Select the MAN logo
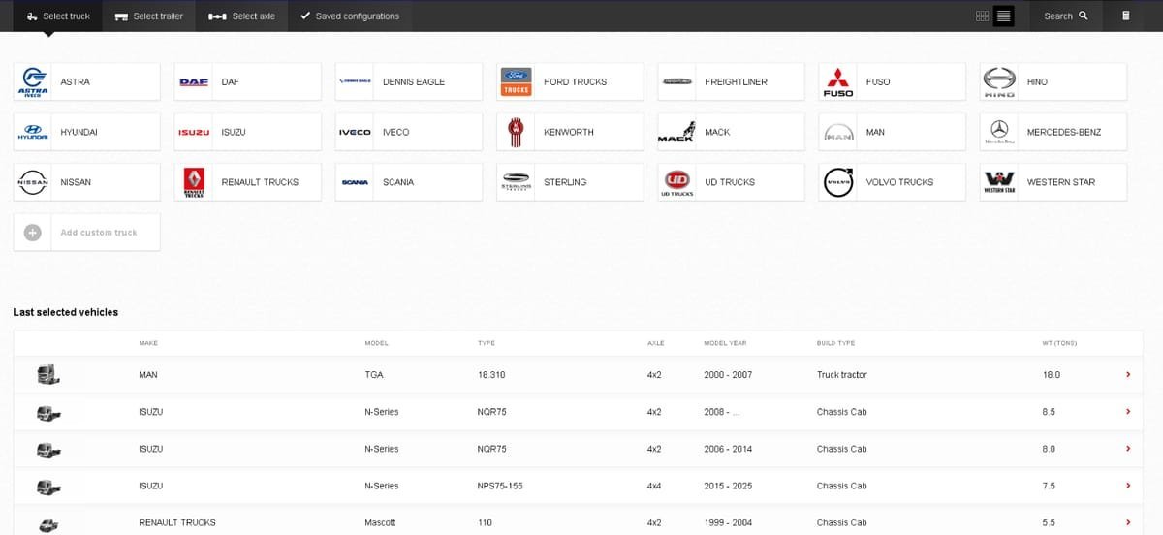The width and height of the screenshot is (1163, 535). 837,132
